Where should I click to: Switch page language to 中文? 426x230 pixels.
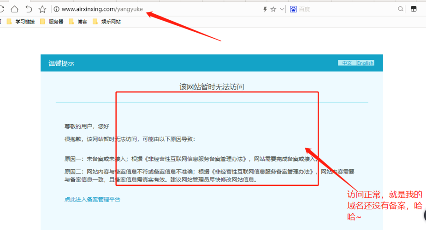point(347,63)
